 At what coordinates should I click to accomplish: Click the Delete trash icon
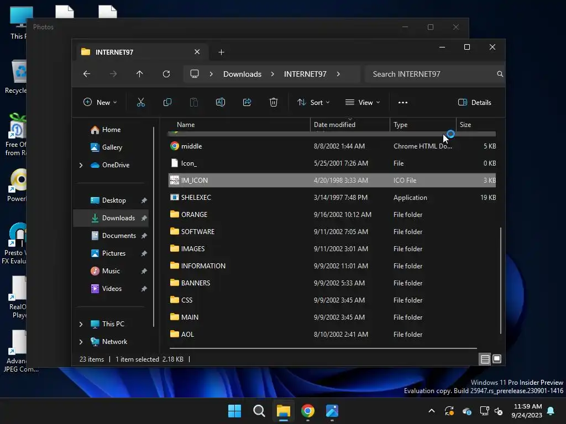(x=274, y=102)
